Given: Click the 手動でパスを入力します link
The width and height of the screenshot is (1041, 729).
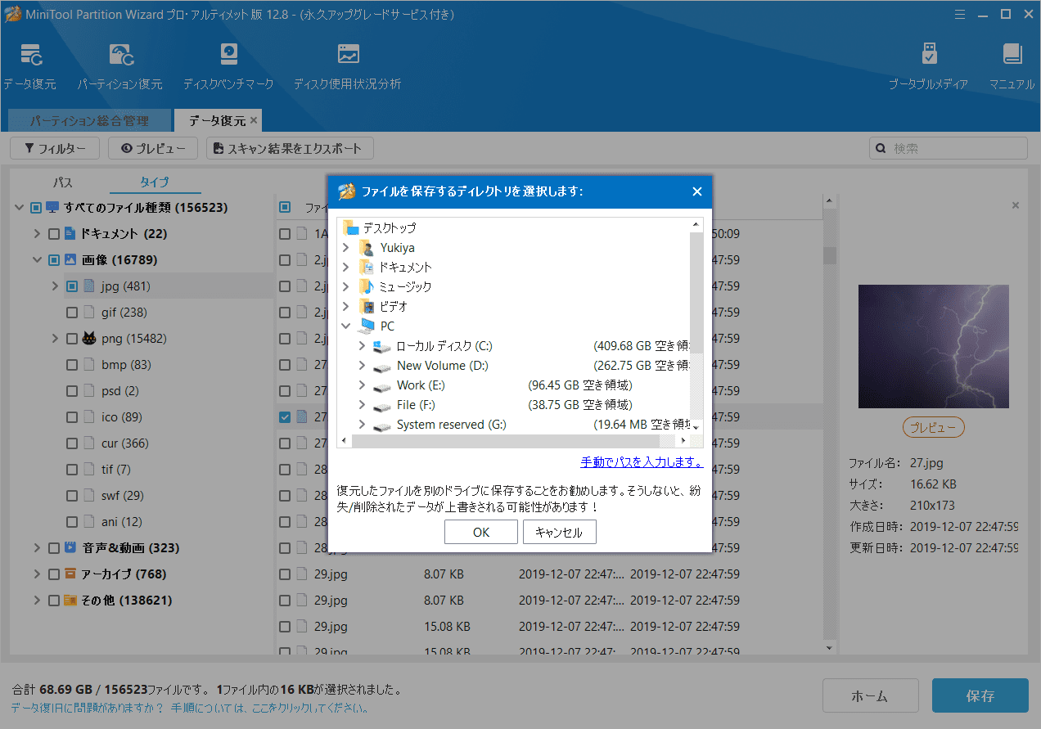Looking at the screenshot, I should (640, 461).
